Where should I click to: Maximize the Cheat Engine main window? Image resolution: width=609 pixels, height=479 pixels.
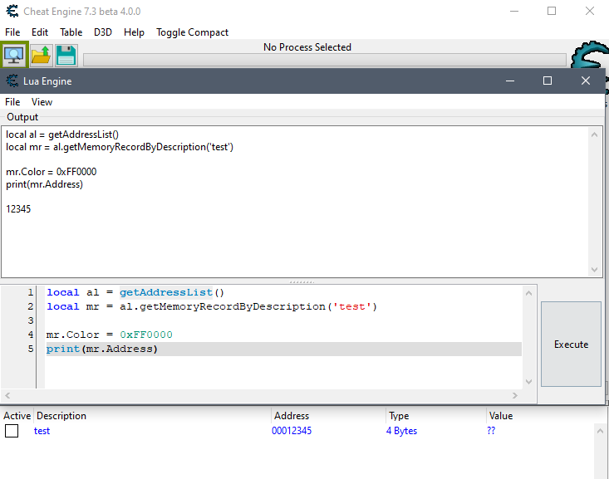coord(552,11)
